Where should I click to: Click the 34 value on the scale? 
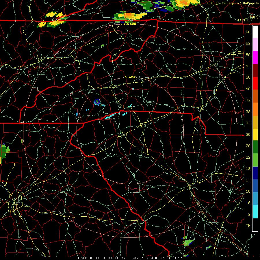(x=248, y=123)
